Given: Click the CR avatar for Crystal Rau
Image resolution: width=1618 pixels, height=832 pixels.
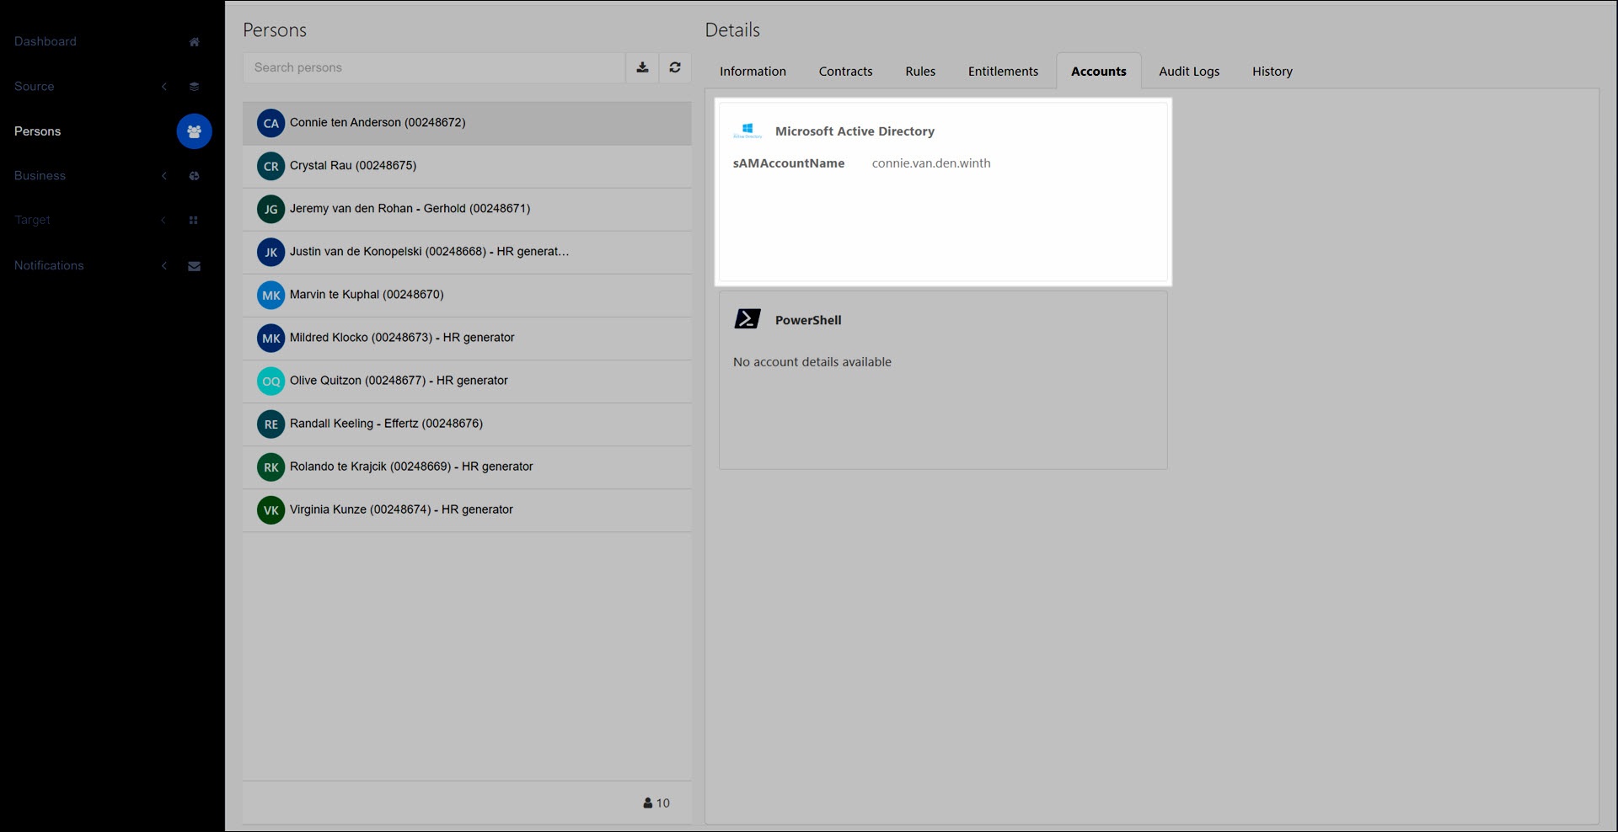Looking at the screenshot, I should pyautogui.click(x=271, y=166).
